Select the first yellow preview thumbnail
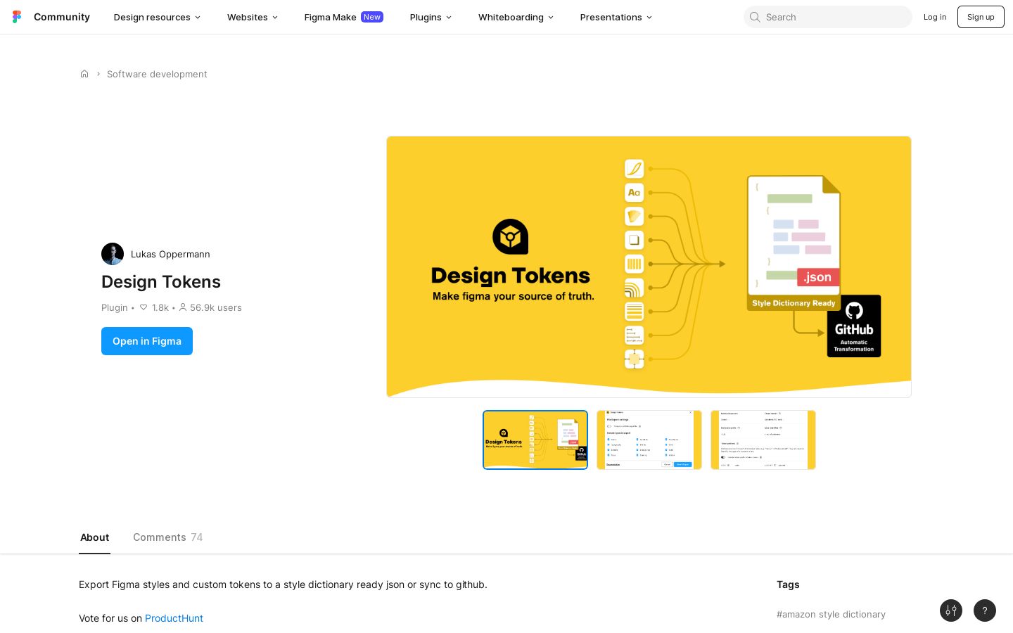 point(535,440)
